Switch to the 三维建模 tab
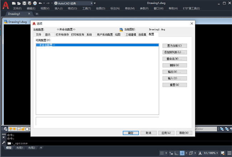Screen dimensions: 232x157 click(131, 35)
